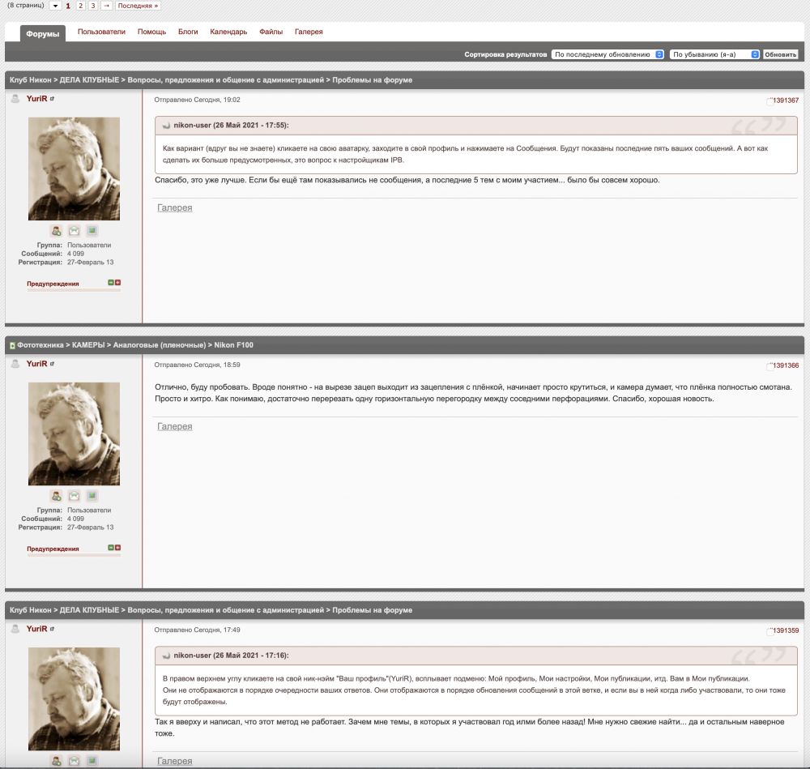Click quote snapback arrow for 17:16 quote
Image resolution: width=810 pixels, height=769 pixels.
166,656
